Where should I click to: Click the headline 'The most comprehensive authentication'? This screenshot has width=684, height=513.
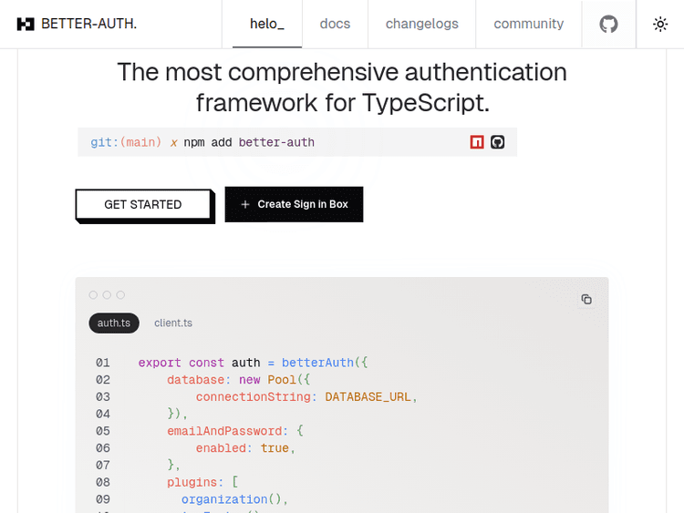coord(342,72)
